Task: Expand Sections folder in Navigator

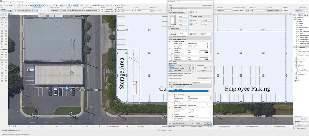Action: click(x=295, y=49)
